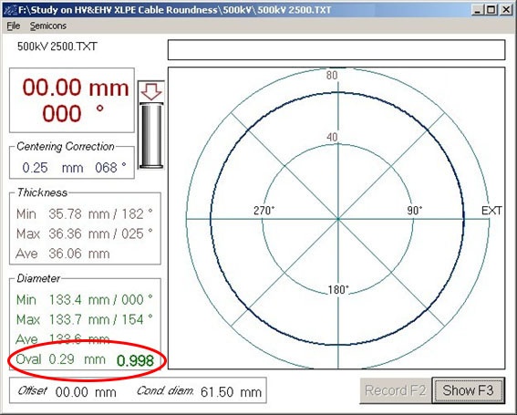This screenshot has height=415, width=517.
Task: Close the window
Action: click(506, 10)
